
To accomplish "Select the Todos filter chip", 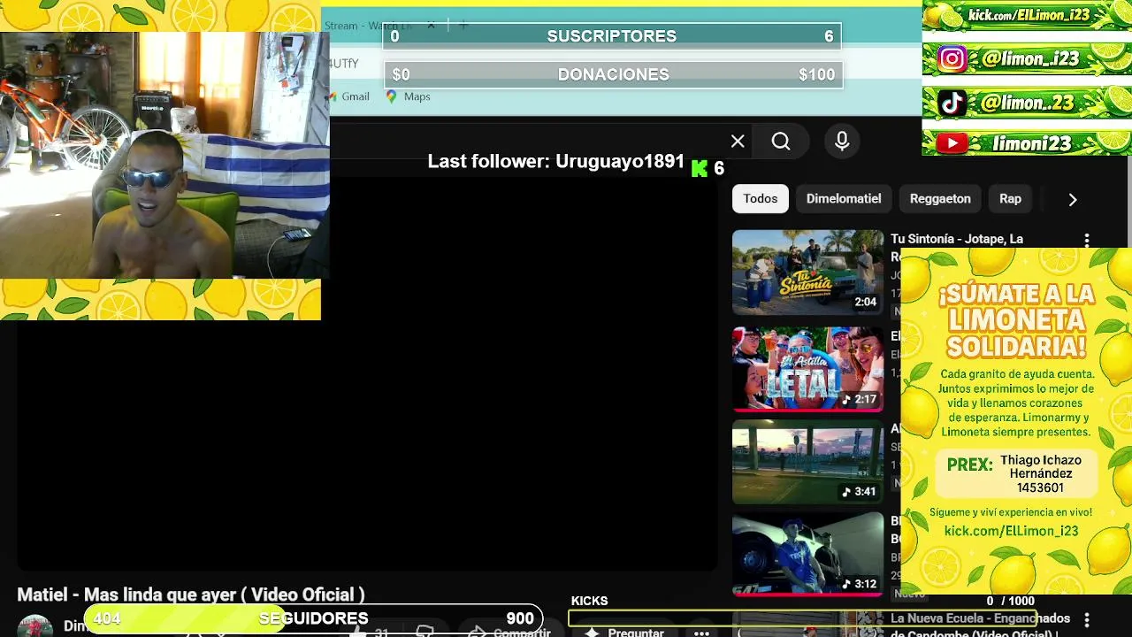I will click(x=761, y=199).
